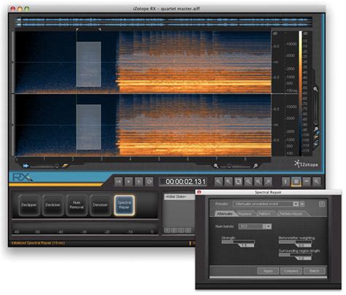346x295 pixels.
Task: Click the selected region in upper spectrogram
Action: (88, 64)
